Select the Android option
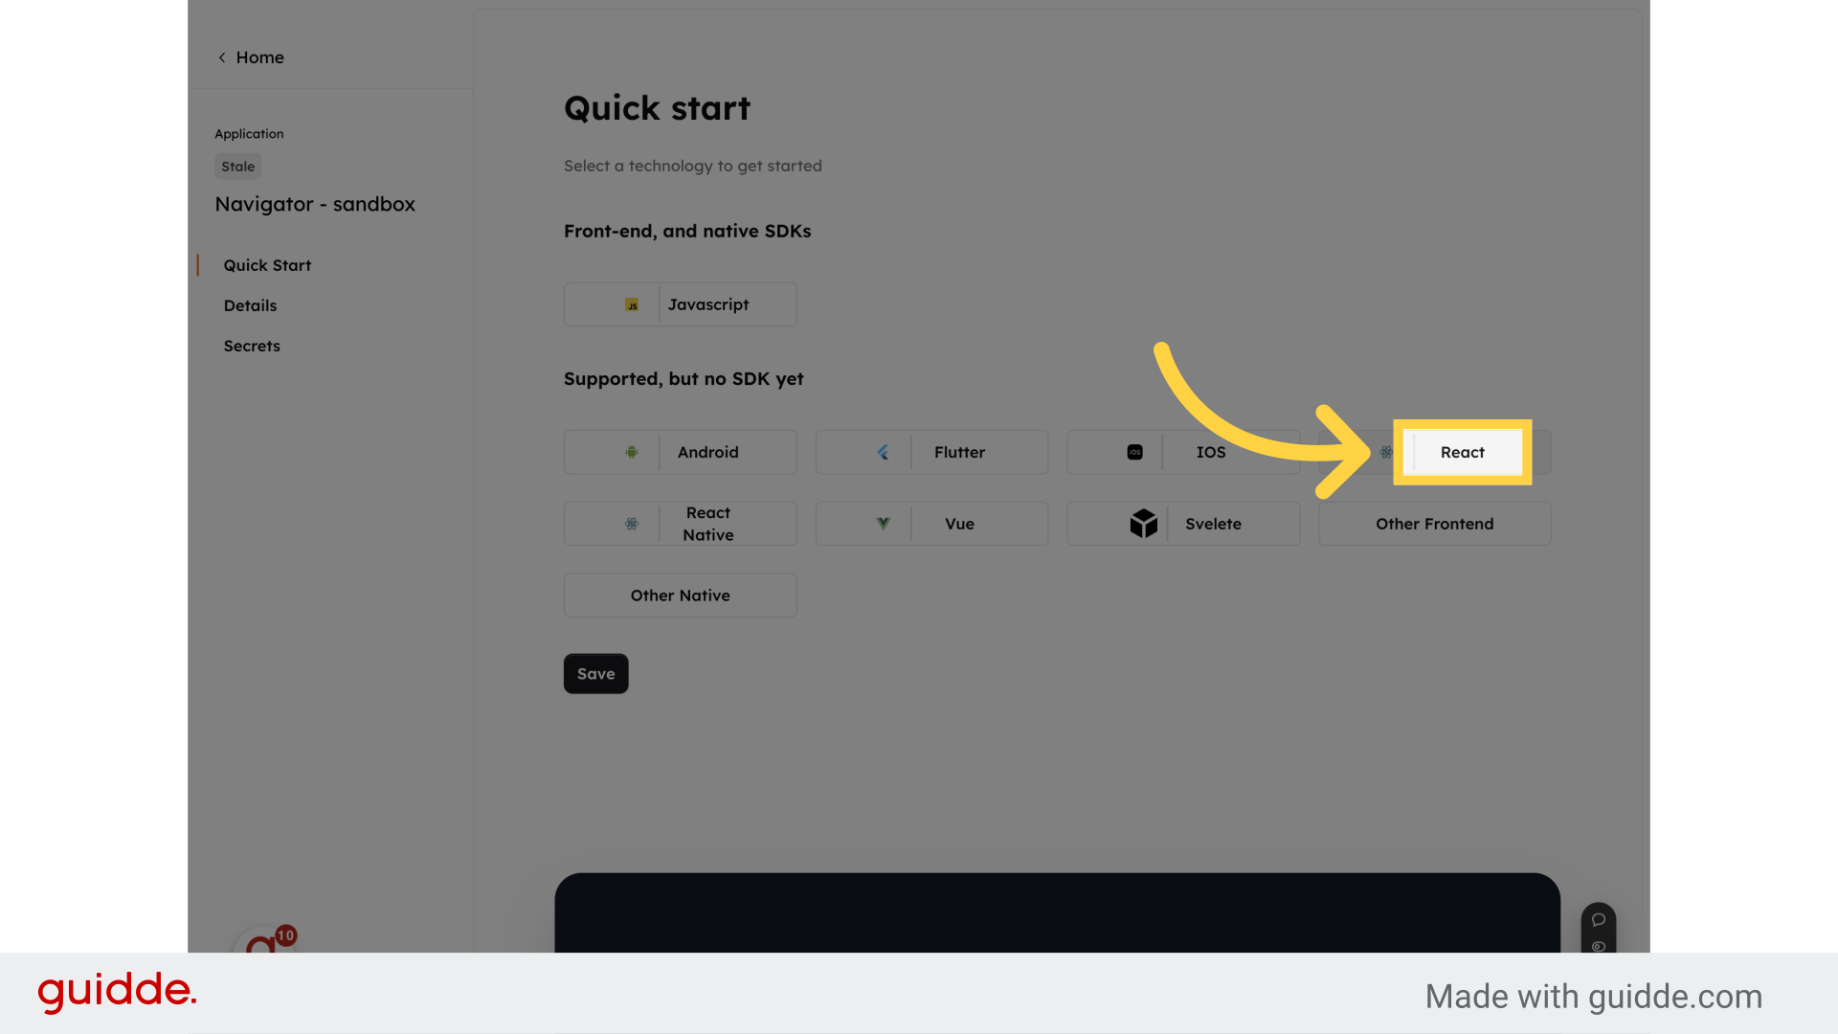Viewport: 1838px width, 1034px height. (x=681, y=452)
